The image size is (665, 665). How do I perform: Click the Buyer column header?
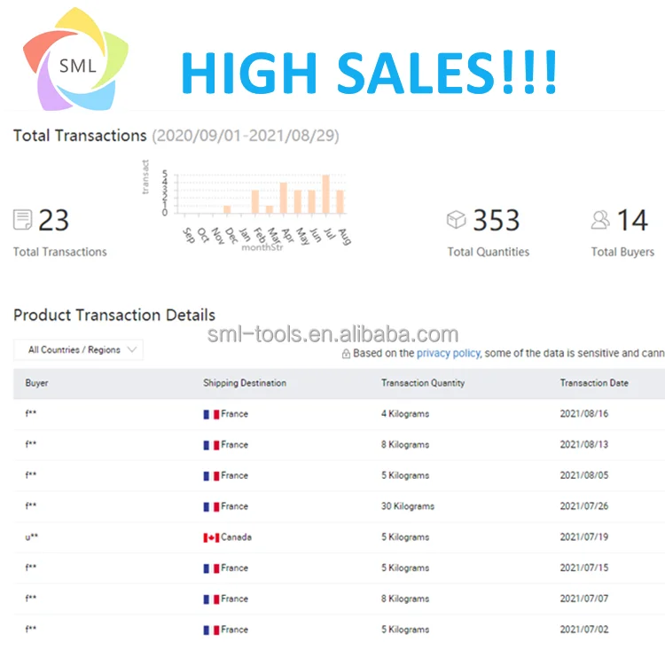37,383
